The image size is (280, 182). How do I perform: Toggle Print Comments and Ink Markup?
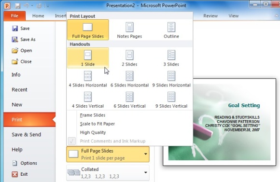[129, 141]
